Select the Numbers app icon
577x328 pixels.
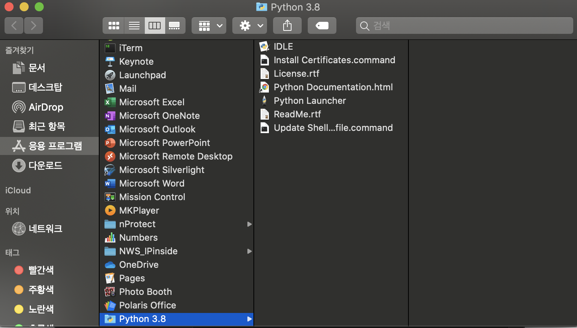(110, 238)
